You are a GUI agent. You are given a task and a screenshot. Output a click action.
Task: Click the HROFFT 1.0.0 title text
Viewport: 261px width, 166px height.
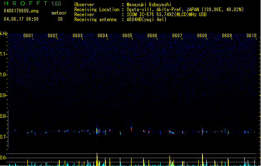point(33,3)
